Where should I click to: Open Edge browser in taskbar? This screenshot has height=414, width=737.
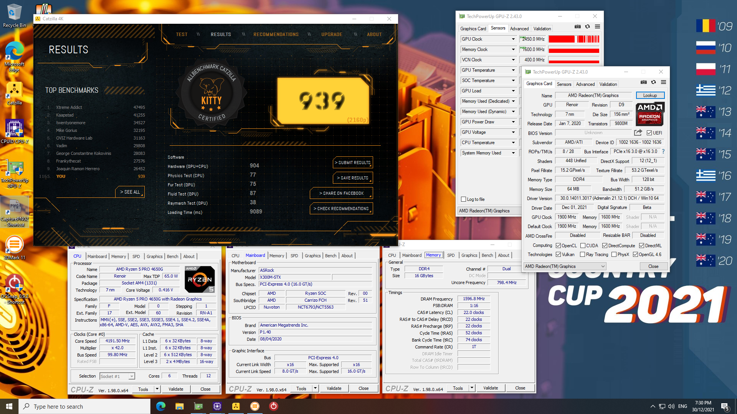click(161, 406)
